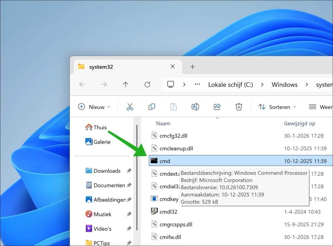The width and height of the screenshot is (333, 246).
Task: Click the ellipsis in the address bar
Action: 197,84
